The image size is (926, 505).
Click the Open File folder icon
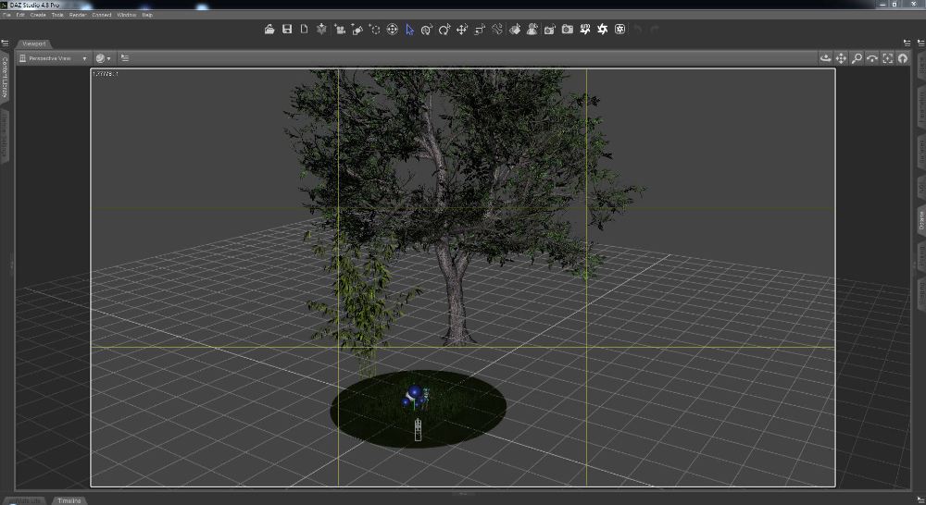(269, 30)
